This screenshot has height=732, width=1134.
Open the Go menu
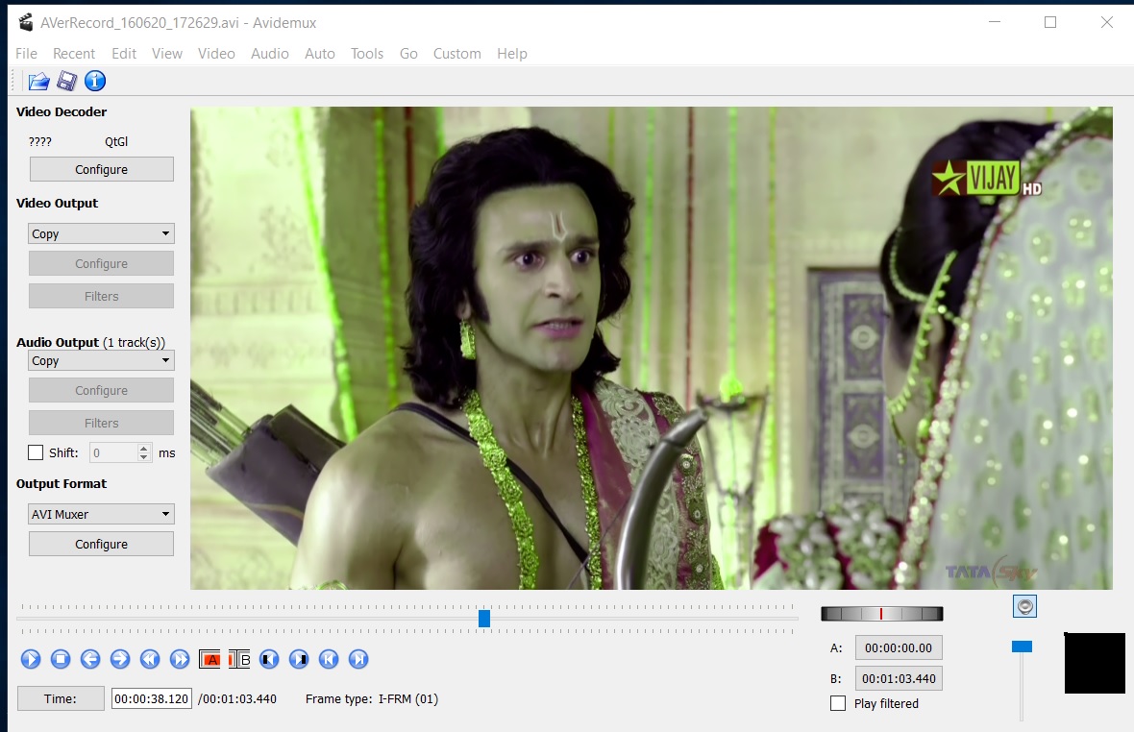pyautogui.click(x=408, y=54)
